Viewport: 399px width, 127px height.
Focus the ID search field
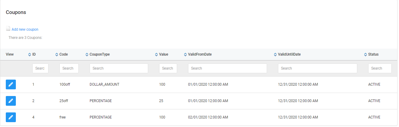pyautogui.click(x=40, y=68)
